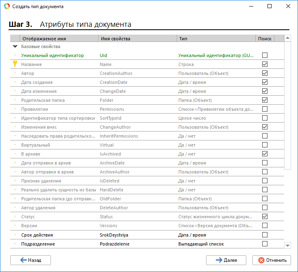This screenshot has height=272, width=298.
Task: Return to previous step with Назад
Action: coord(31,260)
